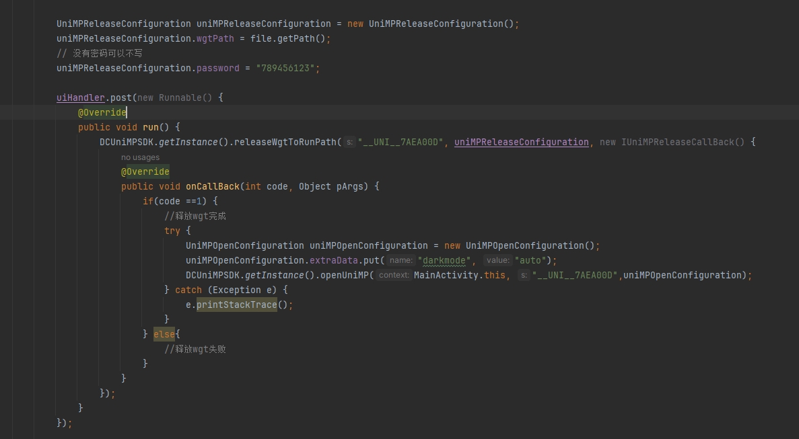The width and height of the screenshot is (799, 439).
Task: Click the "auto" string literal
Action: coord(530,260)
